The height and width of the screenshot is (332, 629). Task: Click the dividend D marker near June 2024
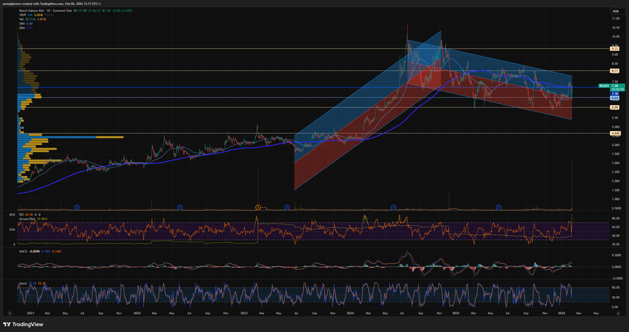click(x=393, y=207)
